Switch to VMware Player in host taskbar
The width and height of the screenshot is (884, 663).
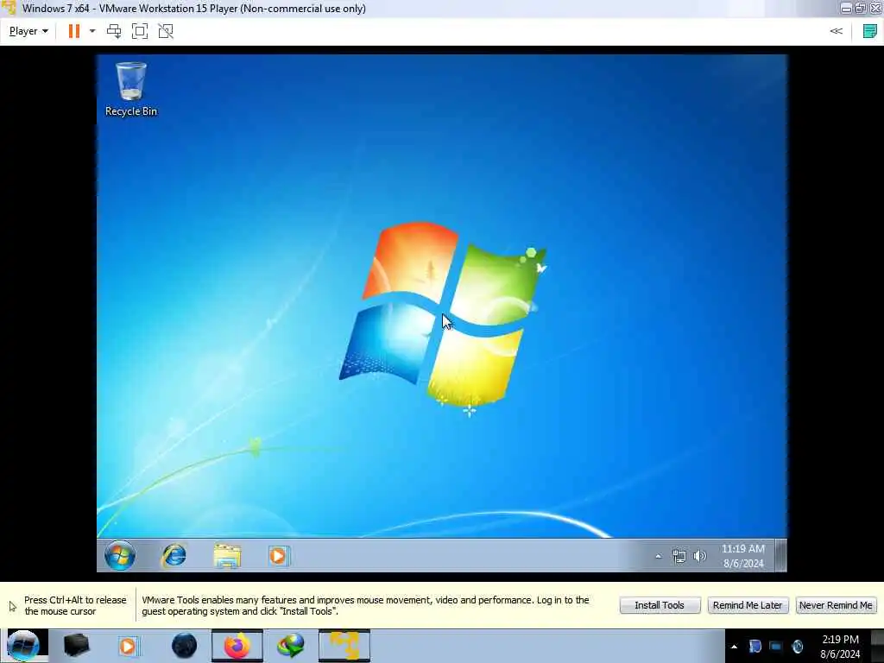point(344,646)
